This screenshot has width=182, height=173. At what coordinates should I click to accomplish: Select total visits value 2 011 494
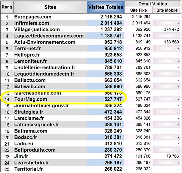111,23
